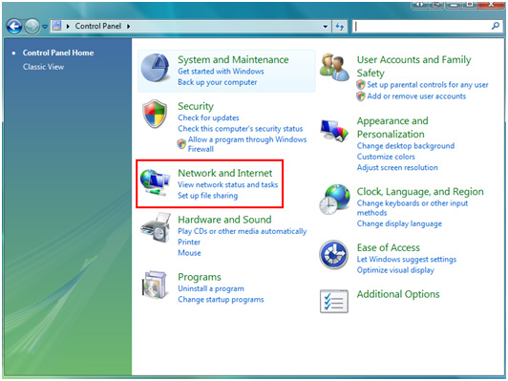Open the Appearance and Personalization monitor icon

tap(334, 130)
